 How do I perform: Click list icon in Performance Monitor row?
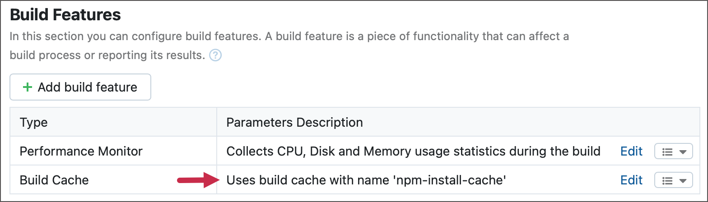pos(666,152)
